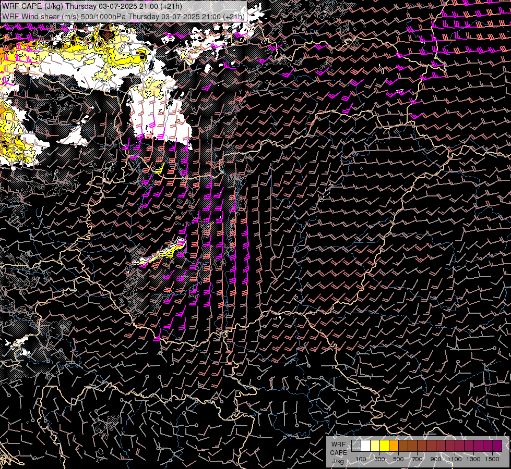Click the CAPE label in the legend
This screenshot has height=469, width=511.
338,453
